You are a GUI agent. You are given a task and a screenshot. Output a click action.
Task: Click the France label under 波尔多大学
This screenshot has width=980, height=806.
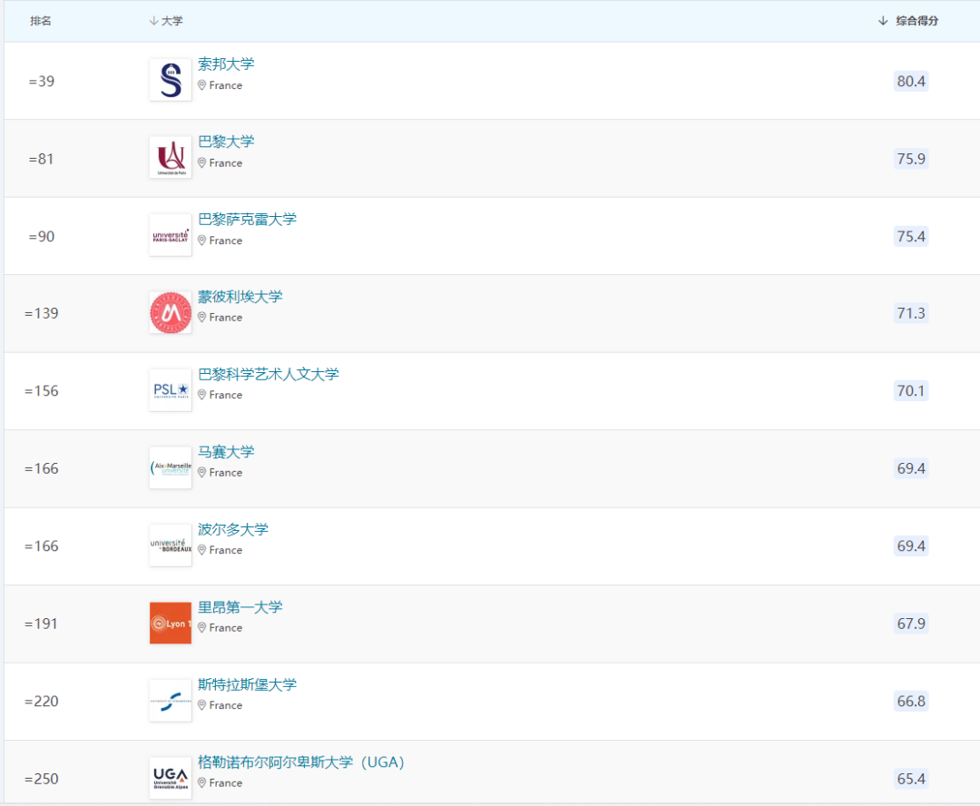click(x=224, y=550)
